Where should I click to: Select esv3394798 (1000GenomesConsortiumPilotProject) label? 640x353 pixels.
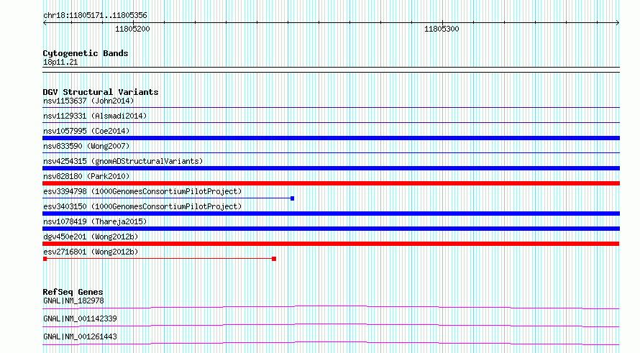142,191
